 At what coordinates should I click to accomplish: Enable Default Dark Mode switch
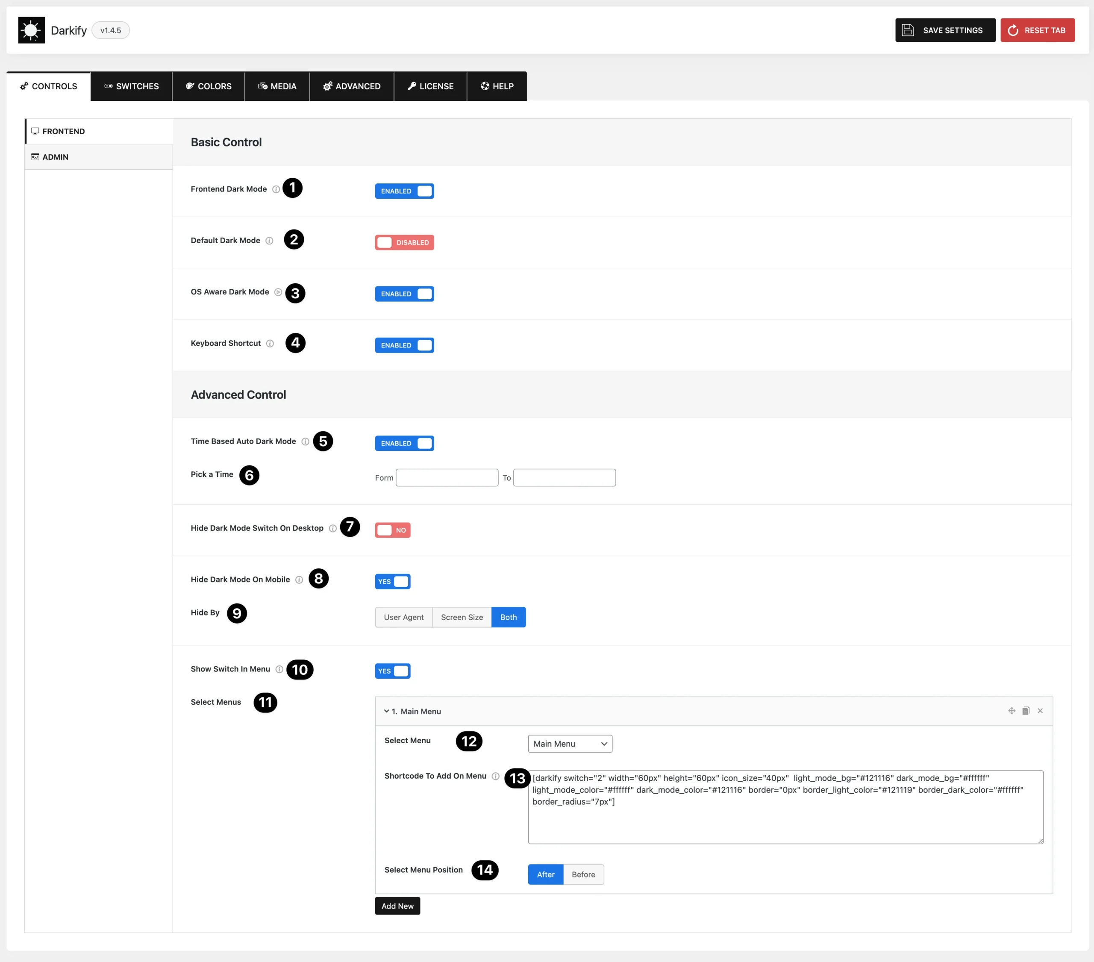tap(404, 242)
